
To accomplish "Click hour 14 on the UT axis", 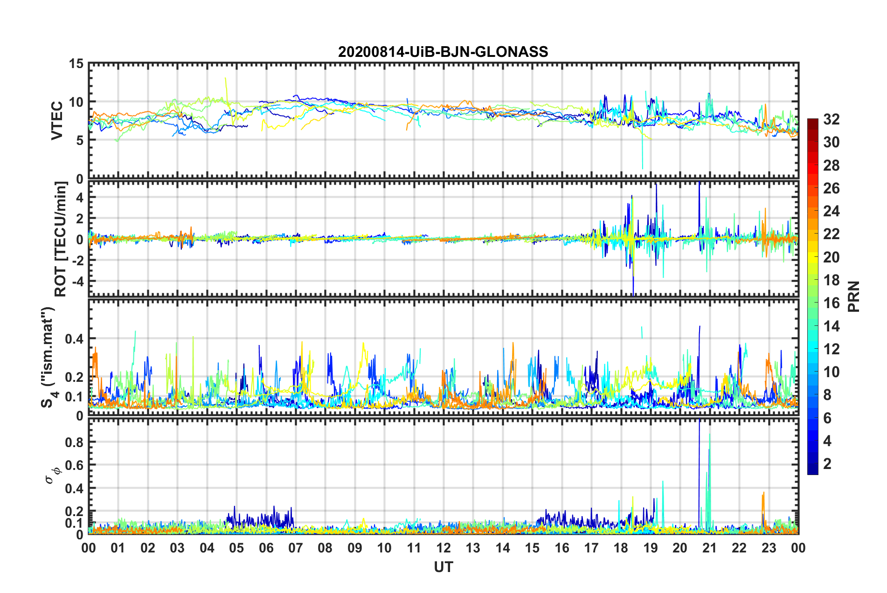I will click(x=503, y=548).
